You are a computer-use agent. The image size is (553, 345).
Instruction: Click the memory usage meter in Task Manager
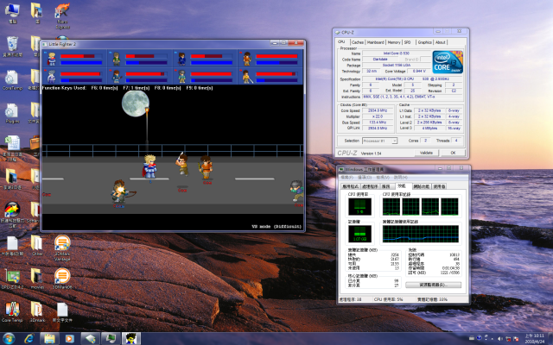[x=359, y=234]
